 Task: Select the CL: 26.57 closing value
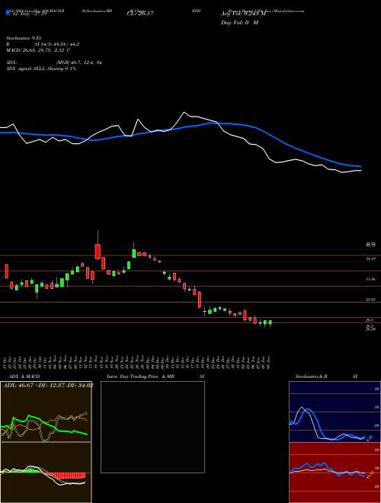(x=140, y=14)
